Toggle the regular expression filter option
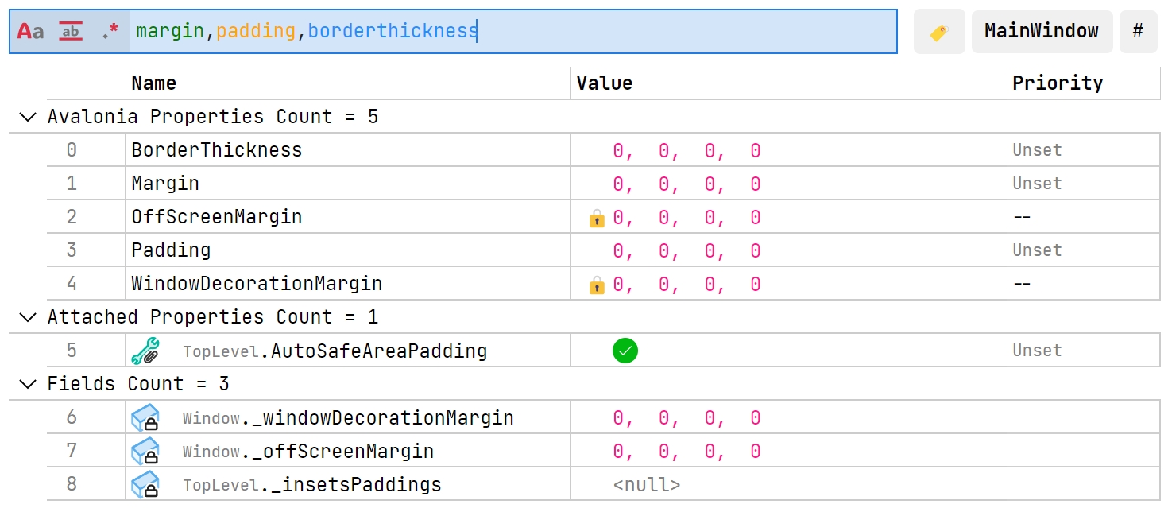Viewport: 1168px width, 508px height. pos(110,32)
